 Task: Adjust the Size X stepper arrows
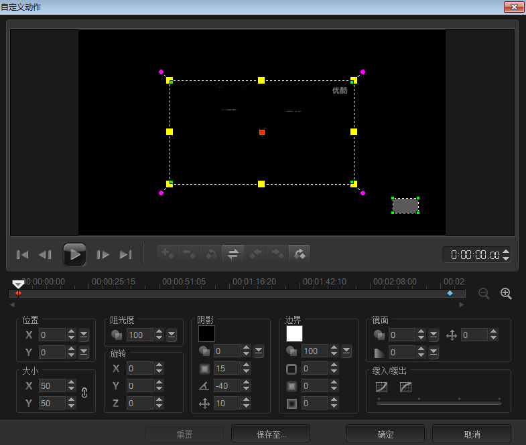pos(71,385)
